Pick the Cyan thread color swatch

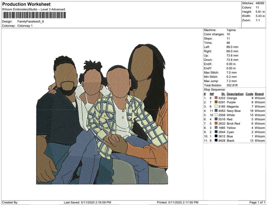[x=216, y=132]
